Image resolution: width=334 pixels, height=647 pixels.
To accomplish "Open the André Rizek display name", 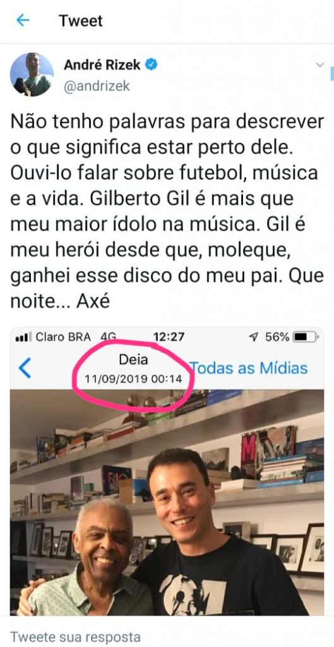I will [x=102, y=65].
